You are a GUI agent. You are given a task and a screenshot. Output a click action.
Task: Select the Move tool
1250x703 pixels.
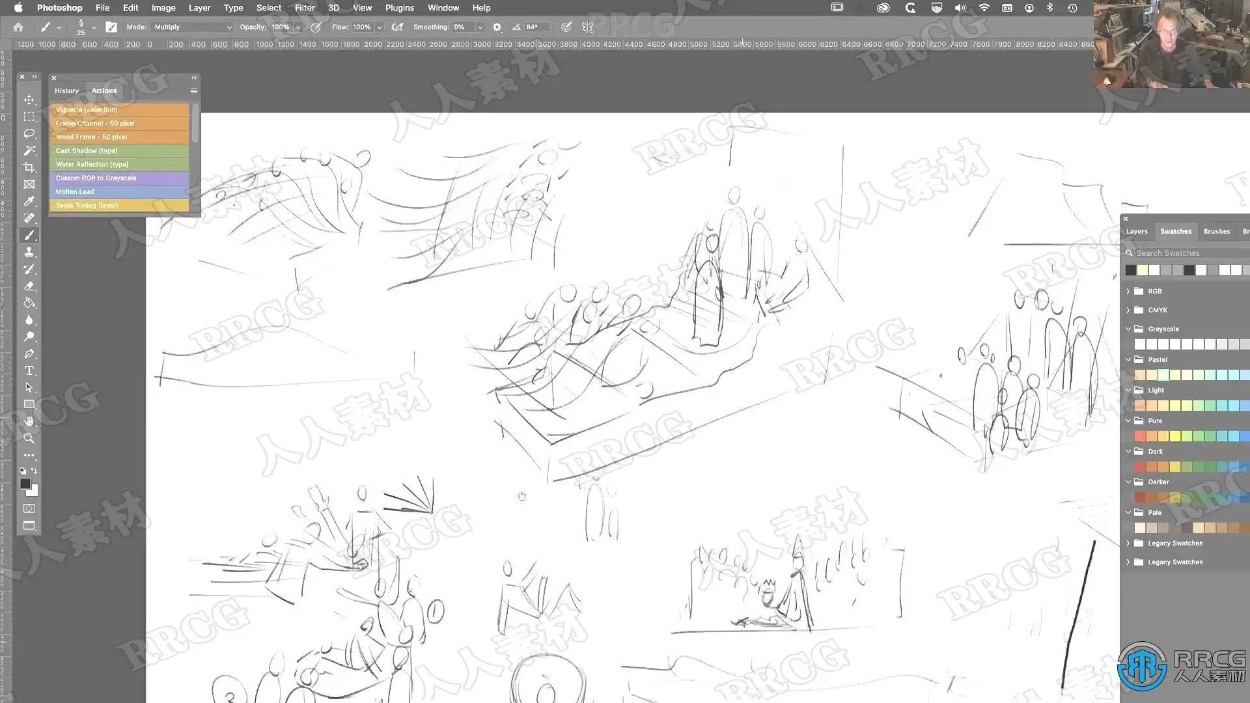29,100
